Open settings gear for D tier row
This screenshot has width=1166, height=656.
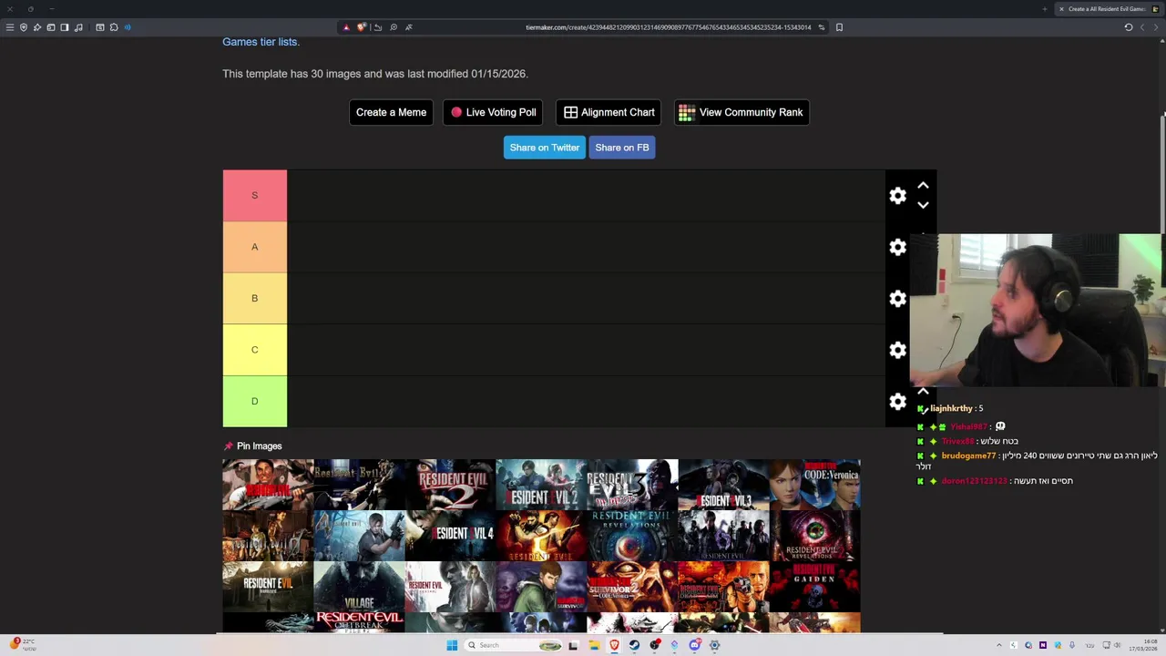(897, 402)
